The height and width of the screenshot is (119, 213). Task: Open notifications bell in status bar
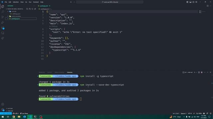point(211,113)
